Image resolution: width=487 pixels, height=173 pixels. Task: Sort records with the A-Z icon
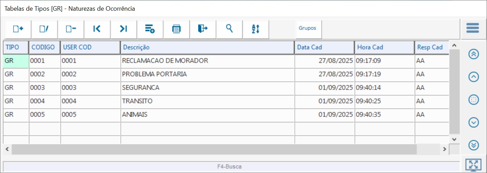coord(255,29)
